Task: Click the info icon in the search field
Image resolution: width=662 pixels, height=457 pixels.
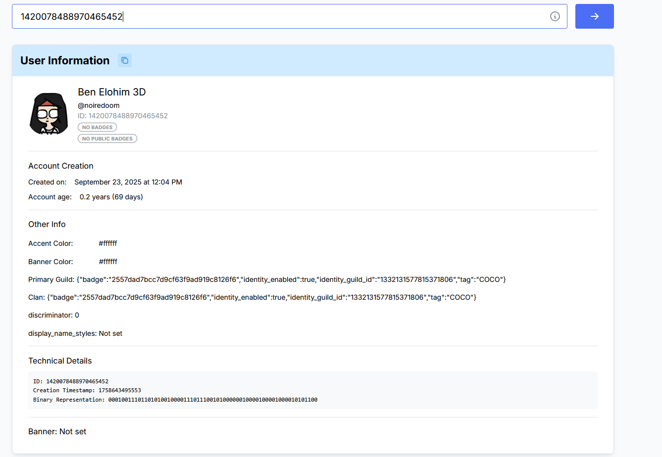Action: point(555,16)
